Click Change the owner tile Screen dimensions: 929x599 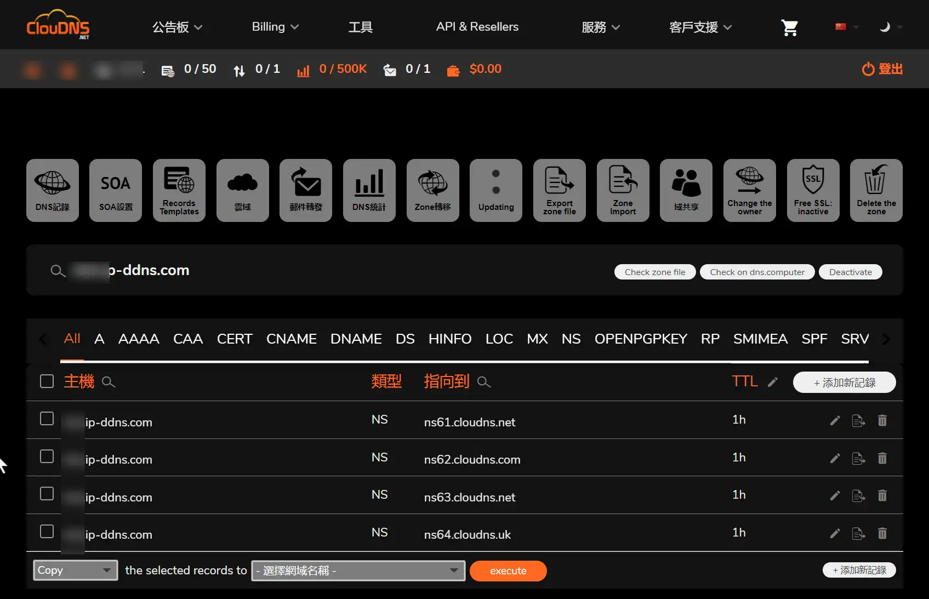(x=750, y=190)
